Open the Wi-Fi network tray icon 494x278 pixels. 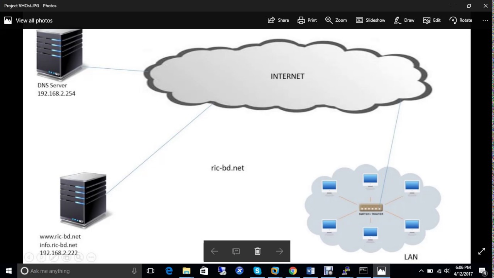[x=439, y=271]
